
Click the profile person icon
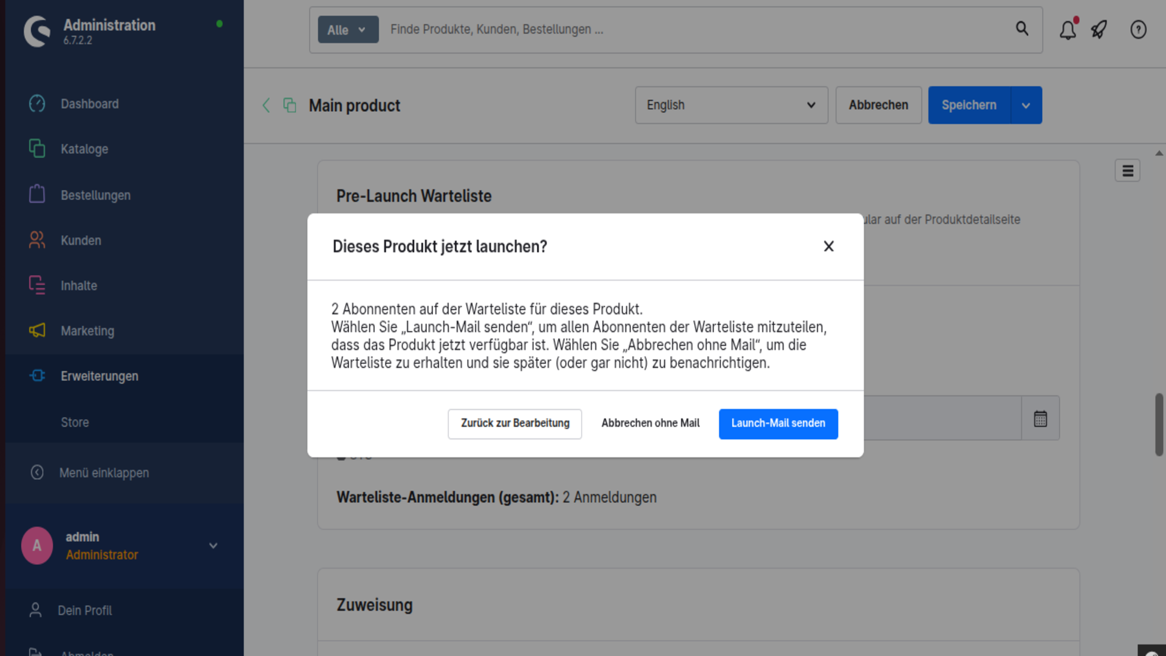tap(36, 610)
